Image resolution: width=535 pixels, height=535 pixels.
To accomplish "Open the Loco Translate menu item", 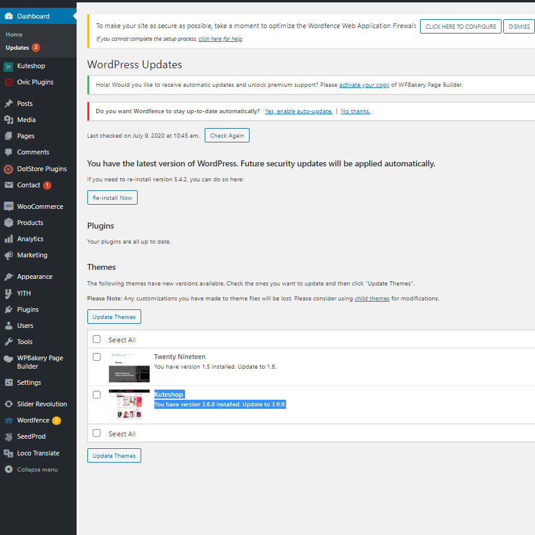I will click(38, 453).
